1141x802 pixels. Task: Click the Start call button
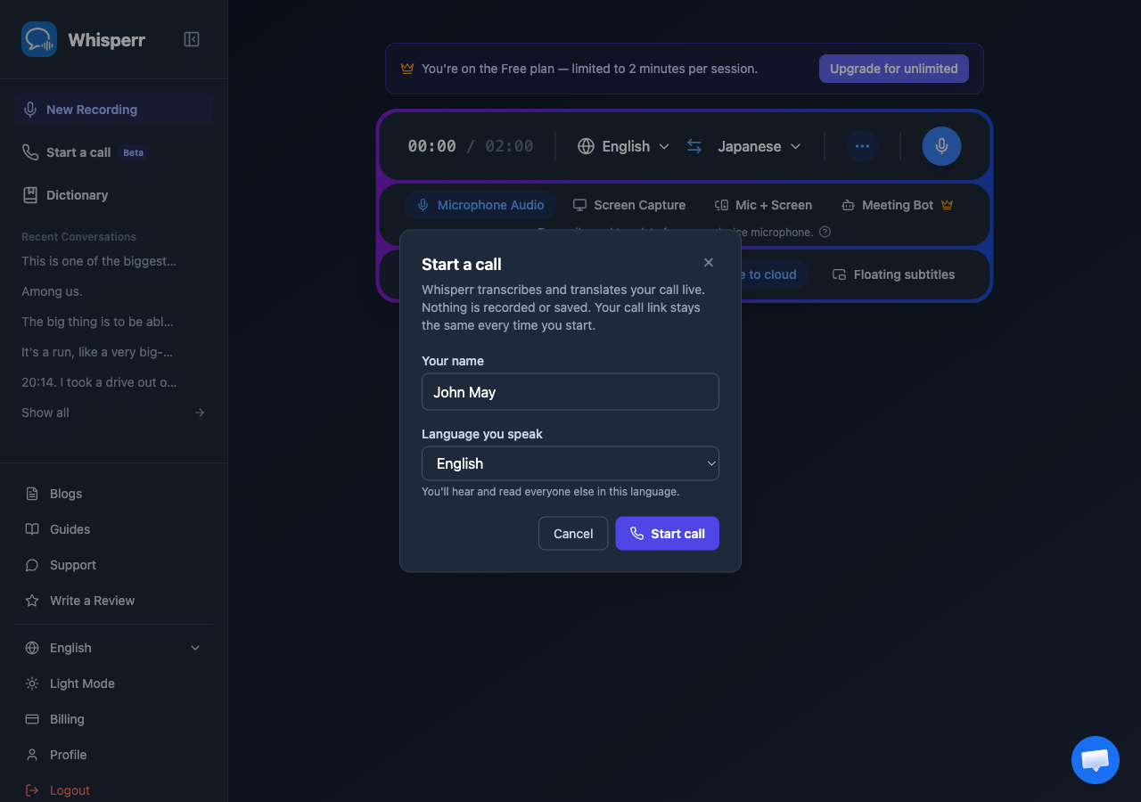(x=668, y=534)
